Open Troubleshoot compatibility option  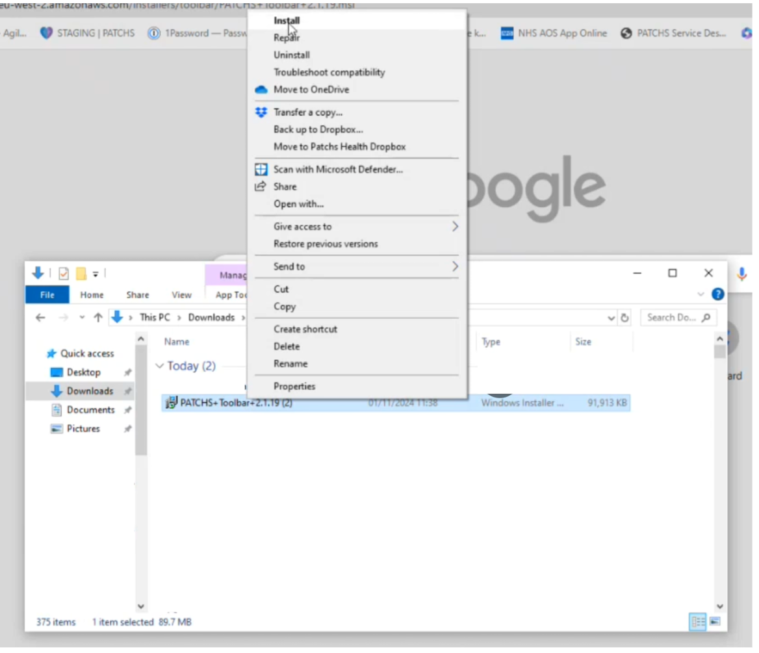(x=329, y=73)
